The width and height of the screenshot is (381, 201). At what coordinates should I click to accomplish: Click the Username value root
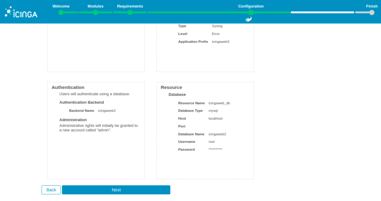[212, 142]
